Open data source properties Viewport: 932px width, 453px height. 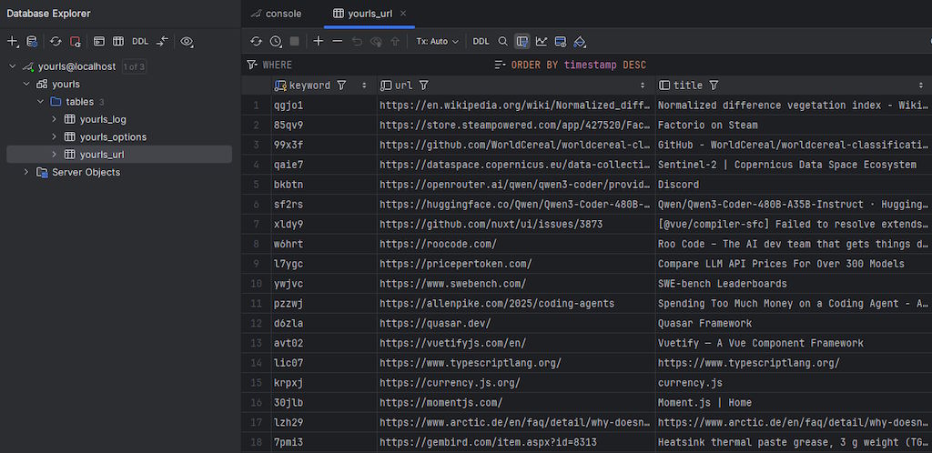coord(32,42)
